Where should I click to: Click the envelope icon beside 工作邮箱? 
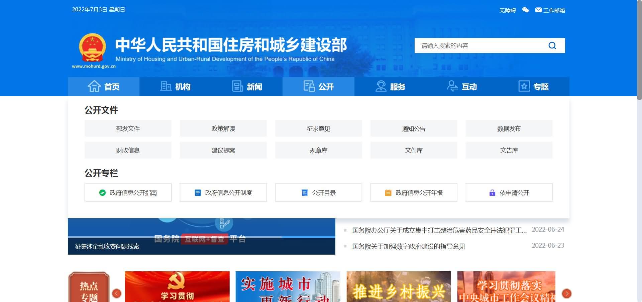pyautogui.click(x=538, y=10)
